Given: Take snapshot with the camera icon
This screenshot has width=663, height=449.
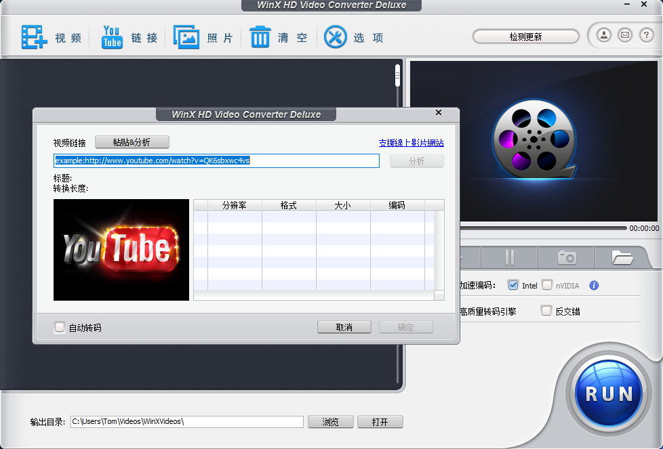Looking at the screenshot, I should click(x=567, y=257).
